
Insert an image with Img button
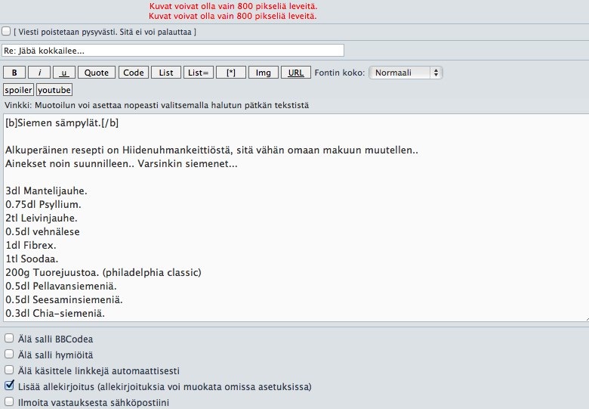pyautogui.click(x=263, y=73)
